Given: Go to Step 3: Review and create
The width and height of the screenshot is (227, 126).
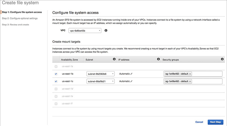Looking at the screenshot, I should pos(16,25).
